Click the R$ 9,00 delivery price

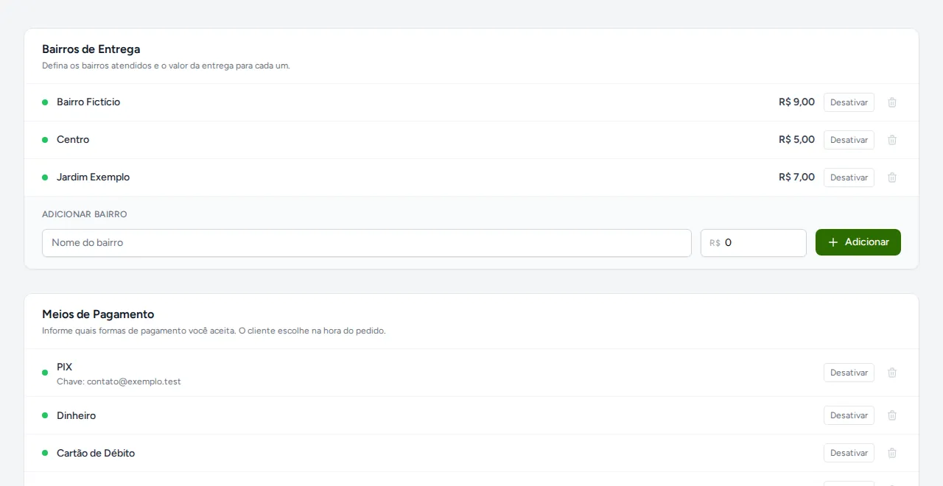pos(796,102)
